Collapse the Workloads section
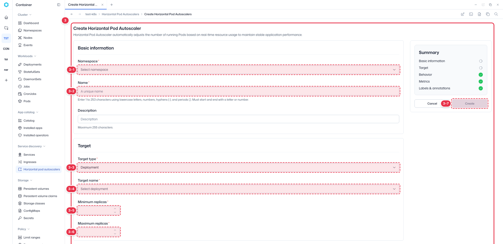This screenshot has width=503, height=244. 27,56
